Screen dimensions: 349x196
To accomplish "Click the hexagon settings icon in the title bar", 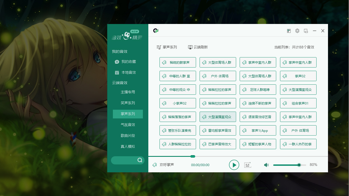I will click(297, 31).
